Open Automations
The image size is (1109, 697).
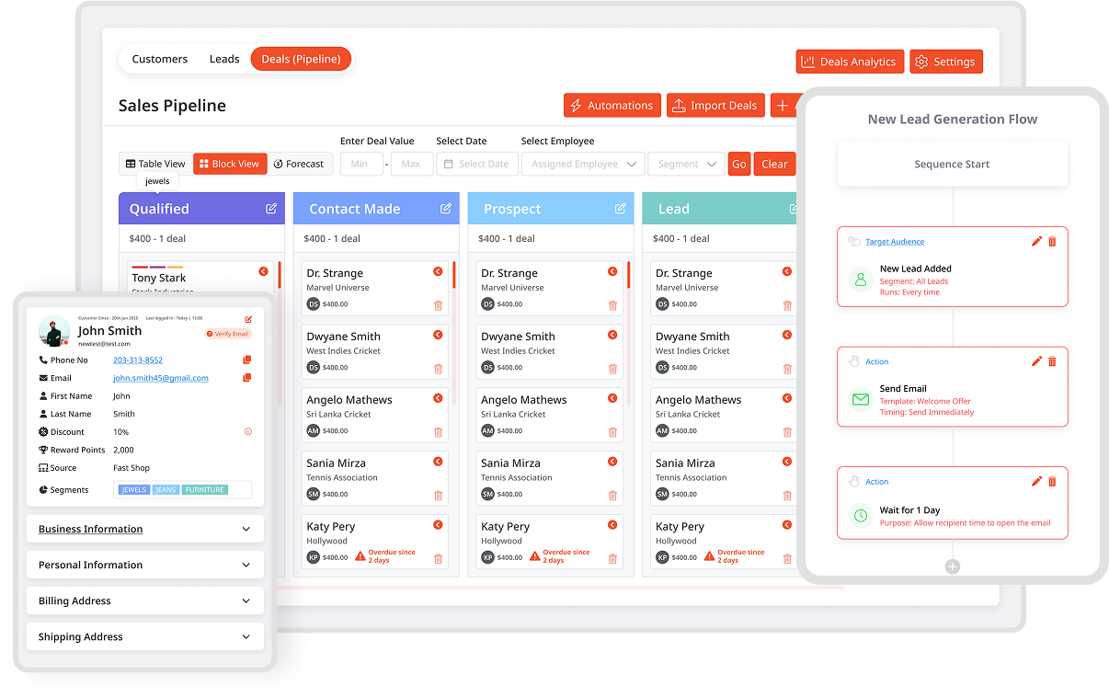612,106
